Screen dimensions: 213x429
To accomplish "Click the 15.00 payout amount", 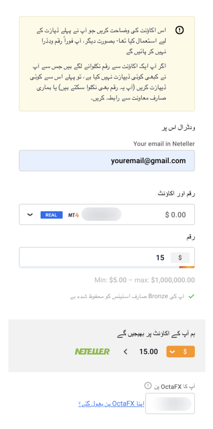I will tap(148, 352).
